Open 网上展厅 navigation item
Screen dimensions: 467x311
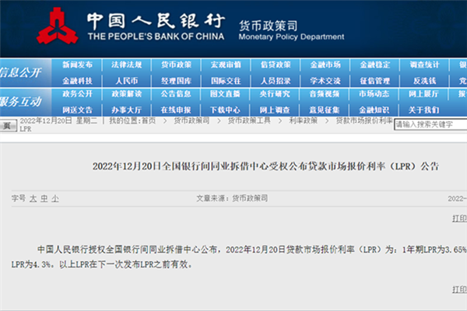[x=423, y=94]
